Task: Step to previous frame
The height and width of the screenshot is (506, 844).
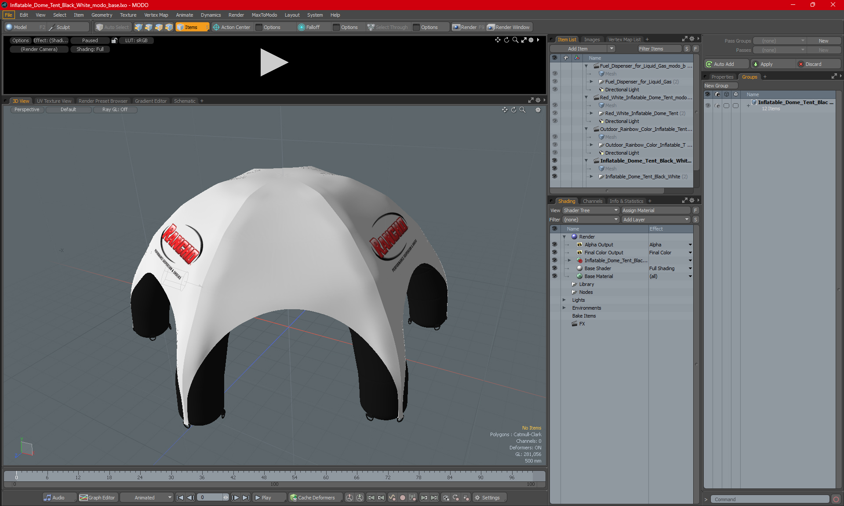Action: coord(190,498)
